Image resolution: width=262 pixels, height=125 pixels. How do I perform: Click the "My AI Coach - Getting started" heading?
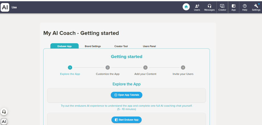point(81,33)
